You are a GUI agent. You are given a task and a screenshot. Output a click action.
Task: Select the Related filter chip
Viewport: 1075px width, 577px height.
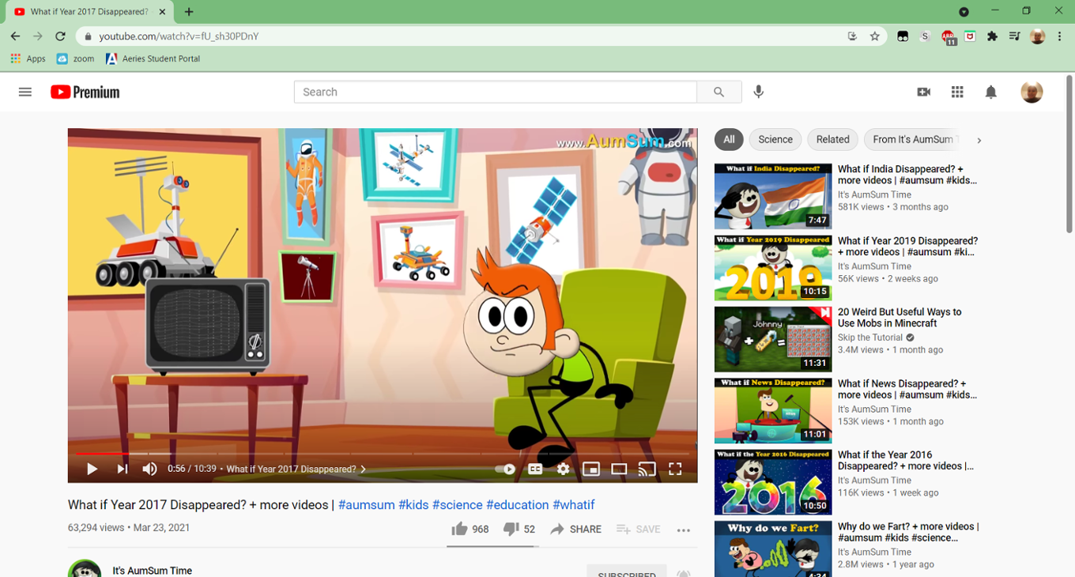[x=832, y=139]
